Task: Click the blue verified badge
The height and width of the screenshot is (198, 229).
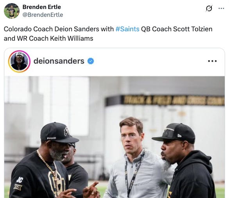Action: pyautogui.click(x=91, y=61)
